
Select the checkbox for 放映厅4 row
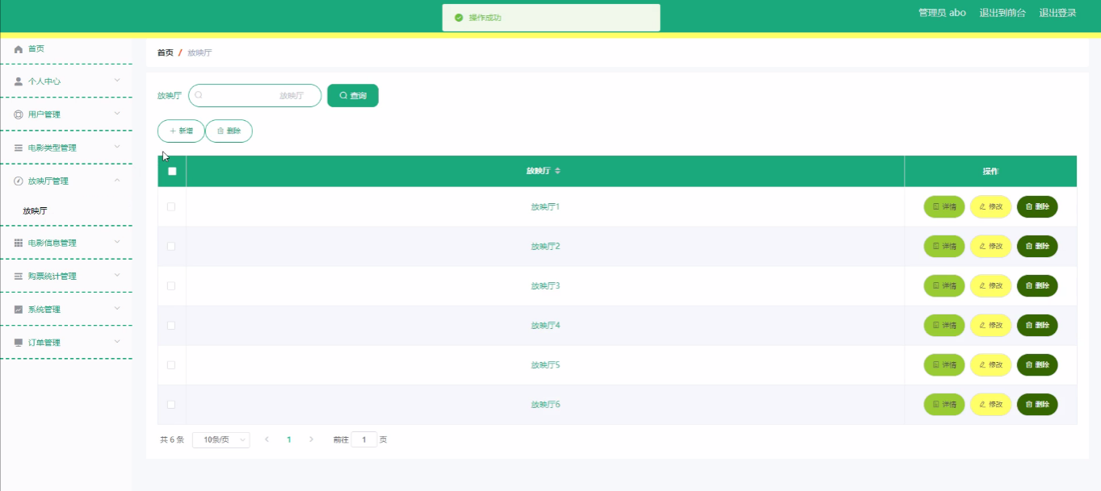click(x=171, y=326)
